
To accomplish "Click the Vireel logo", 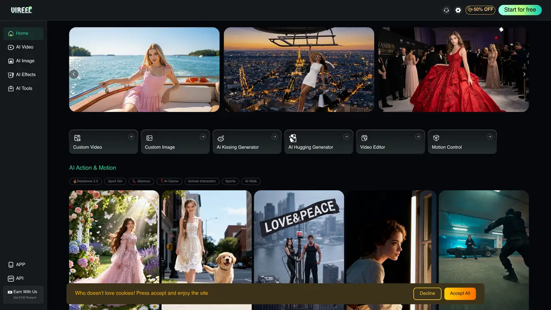I will point(22,10).
